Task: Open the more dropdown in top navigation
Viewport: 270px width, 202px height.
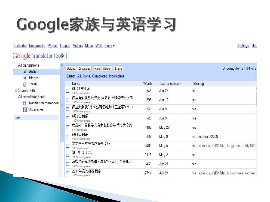Action: tap(109, 46)
